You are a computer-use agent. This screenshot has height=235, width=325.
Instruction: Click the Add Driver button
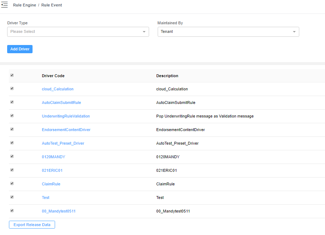[20, 49]
